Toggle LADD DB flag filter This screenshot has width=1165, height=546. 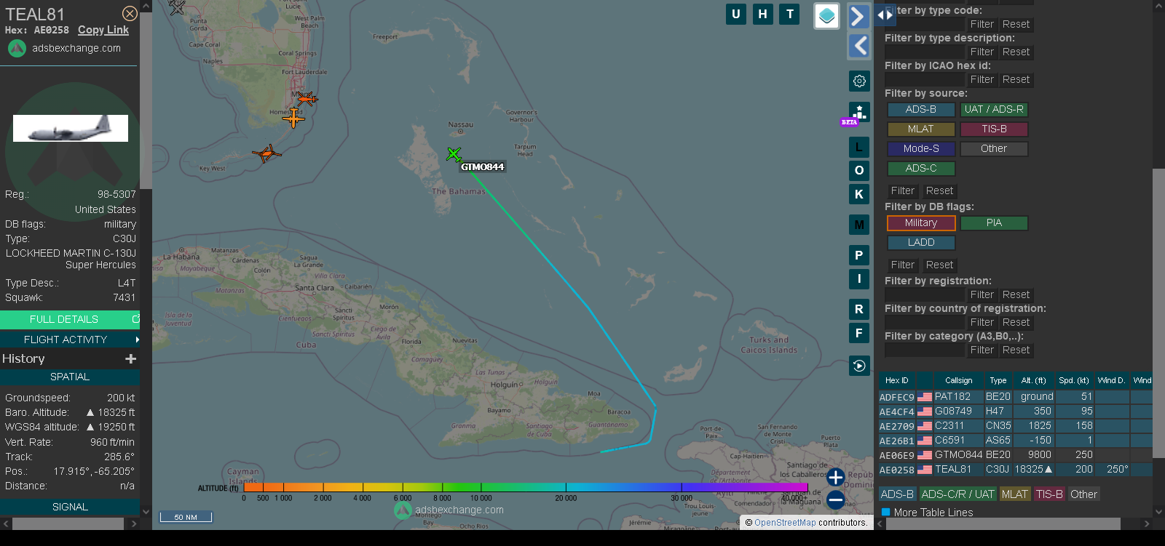tap(921, 243)
